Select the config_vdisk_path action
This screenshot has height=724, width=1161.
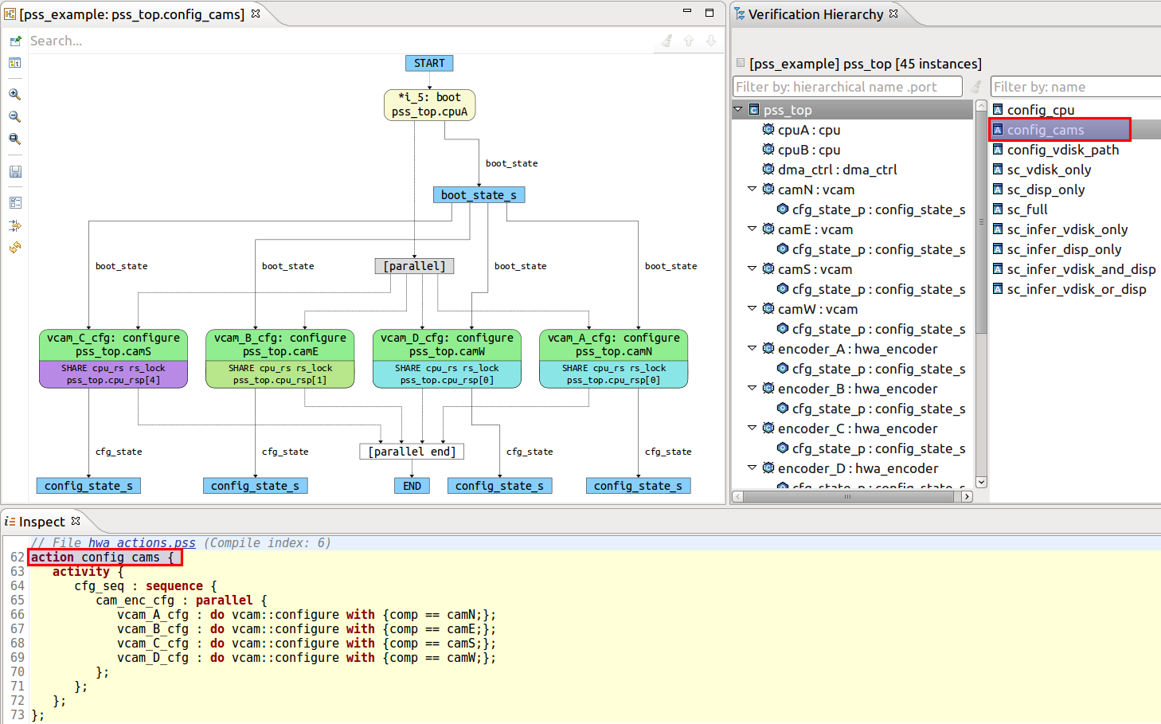click(1062, 150)
